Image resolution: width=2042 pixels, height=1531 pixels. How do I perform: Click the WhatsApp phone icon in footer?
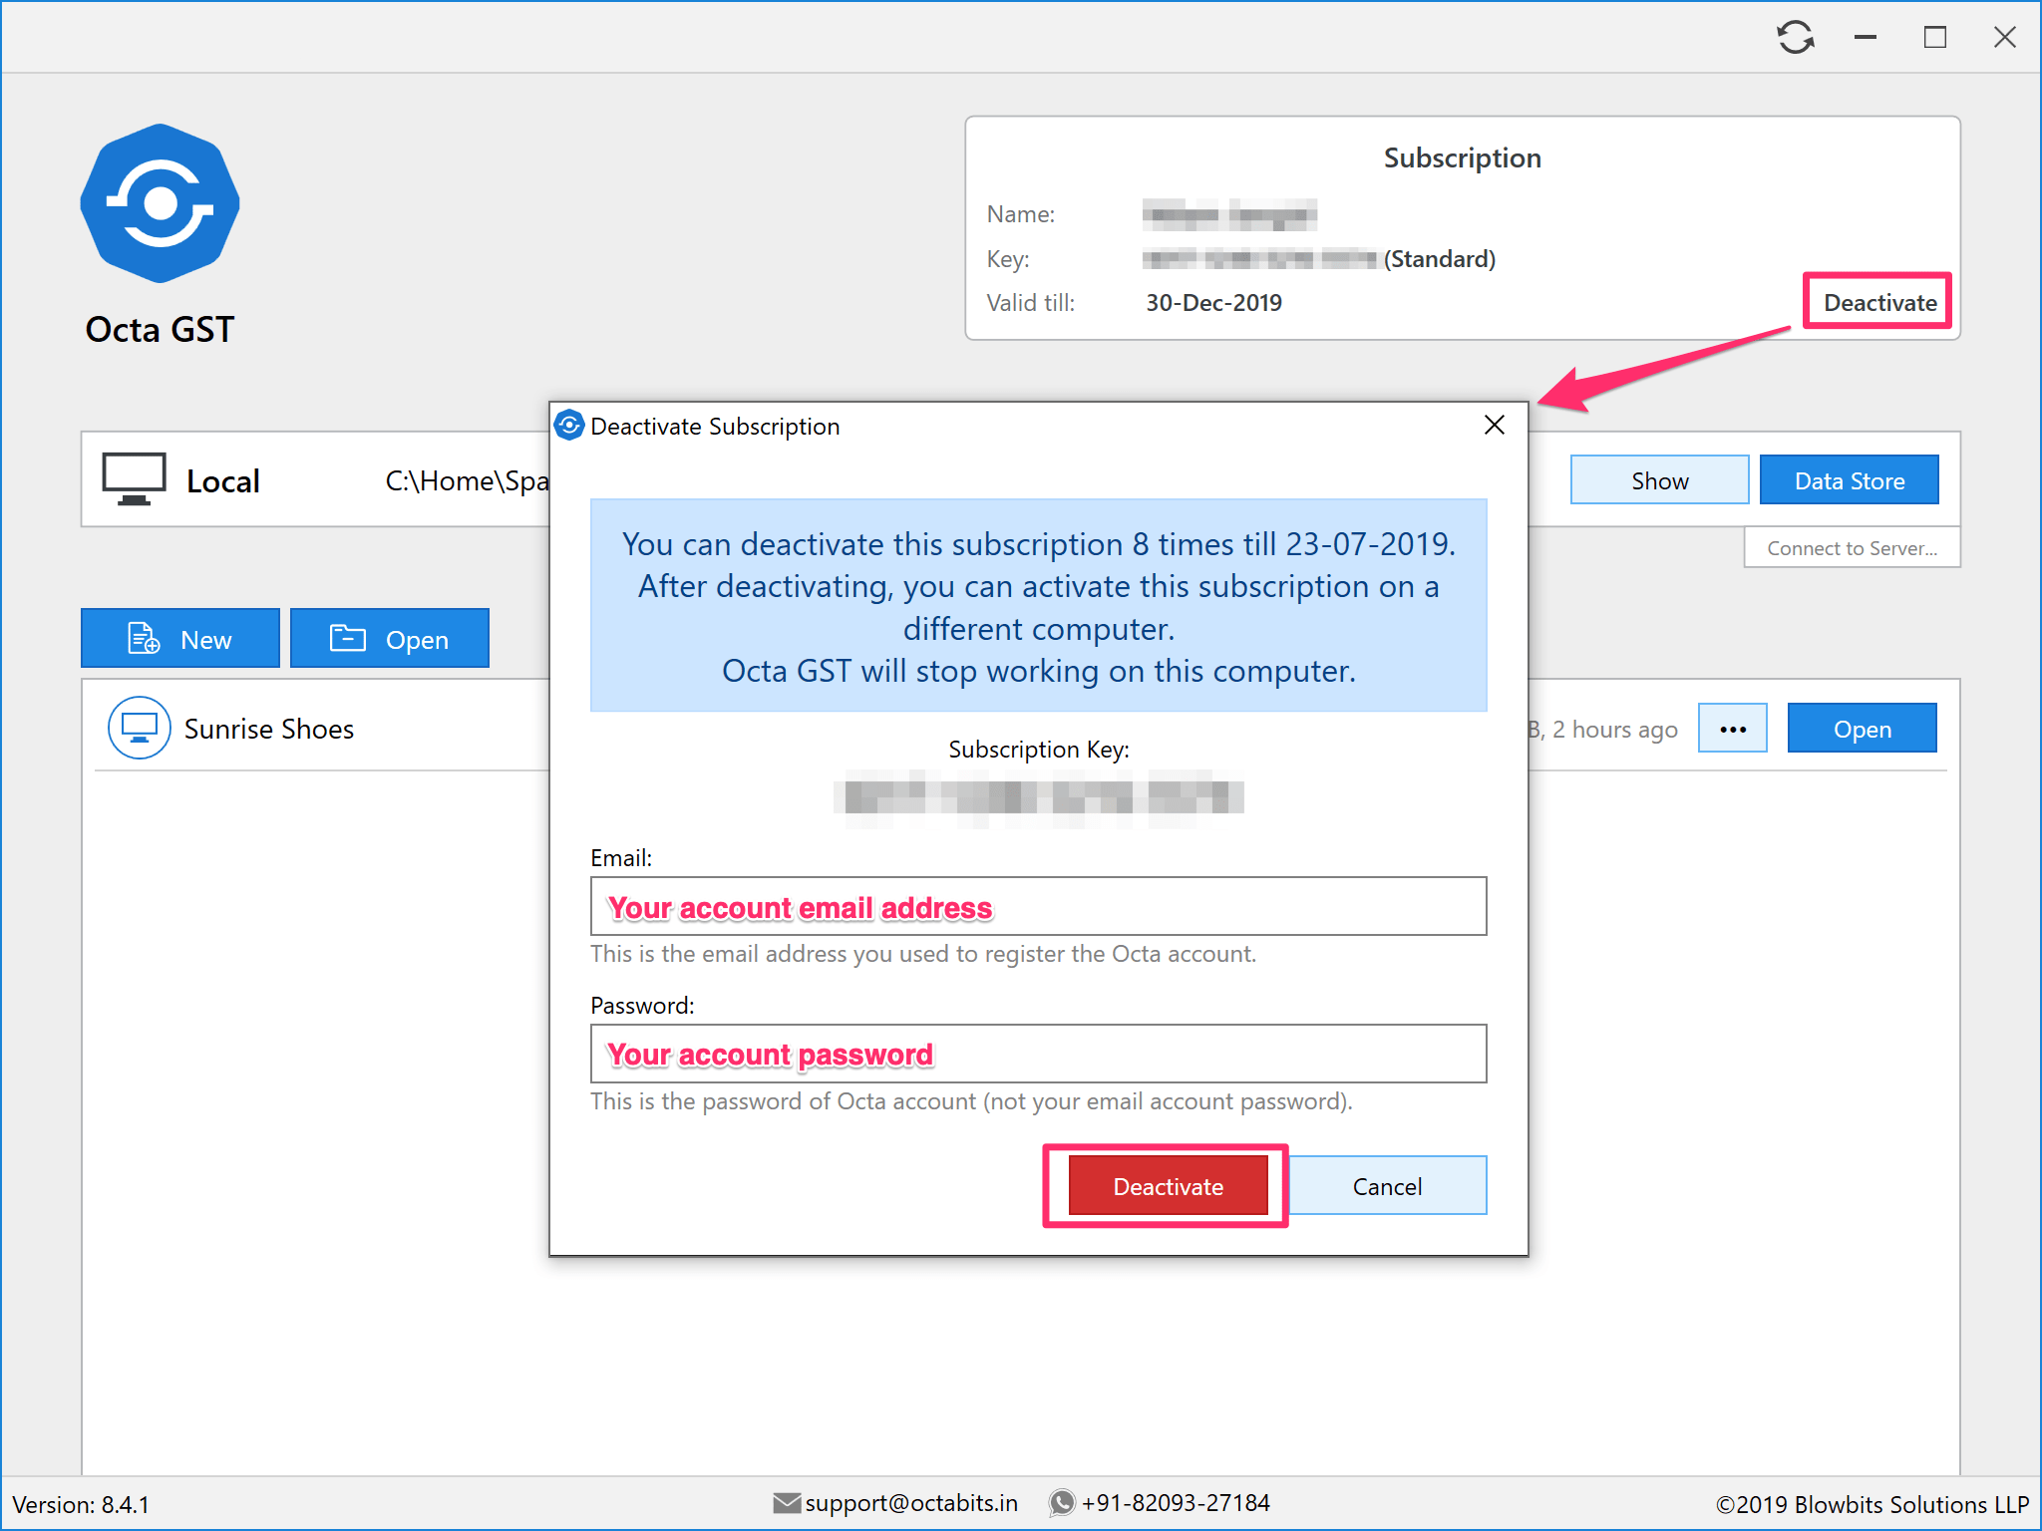coord(1062,1502)
